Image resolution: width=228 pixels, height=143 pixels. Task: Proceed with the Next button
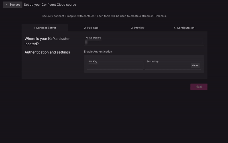click(x=199, y=87)
